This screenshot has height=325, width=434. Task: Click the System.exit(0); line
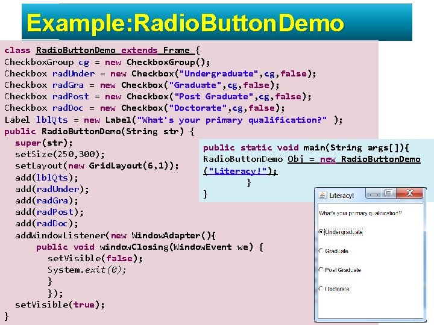[87, 270]
